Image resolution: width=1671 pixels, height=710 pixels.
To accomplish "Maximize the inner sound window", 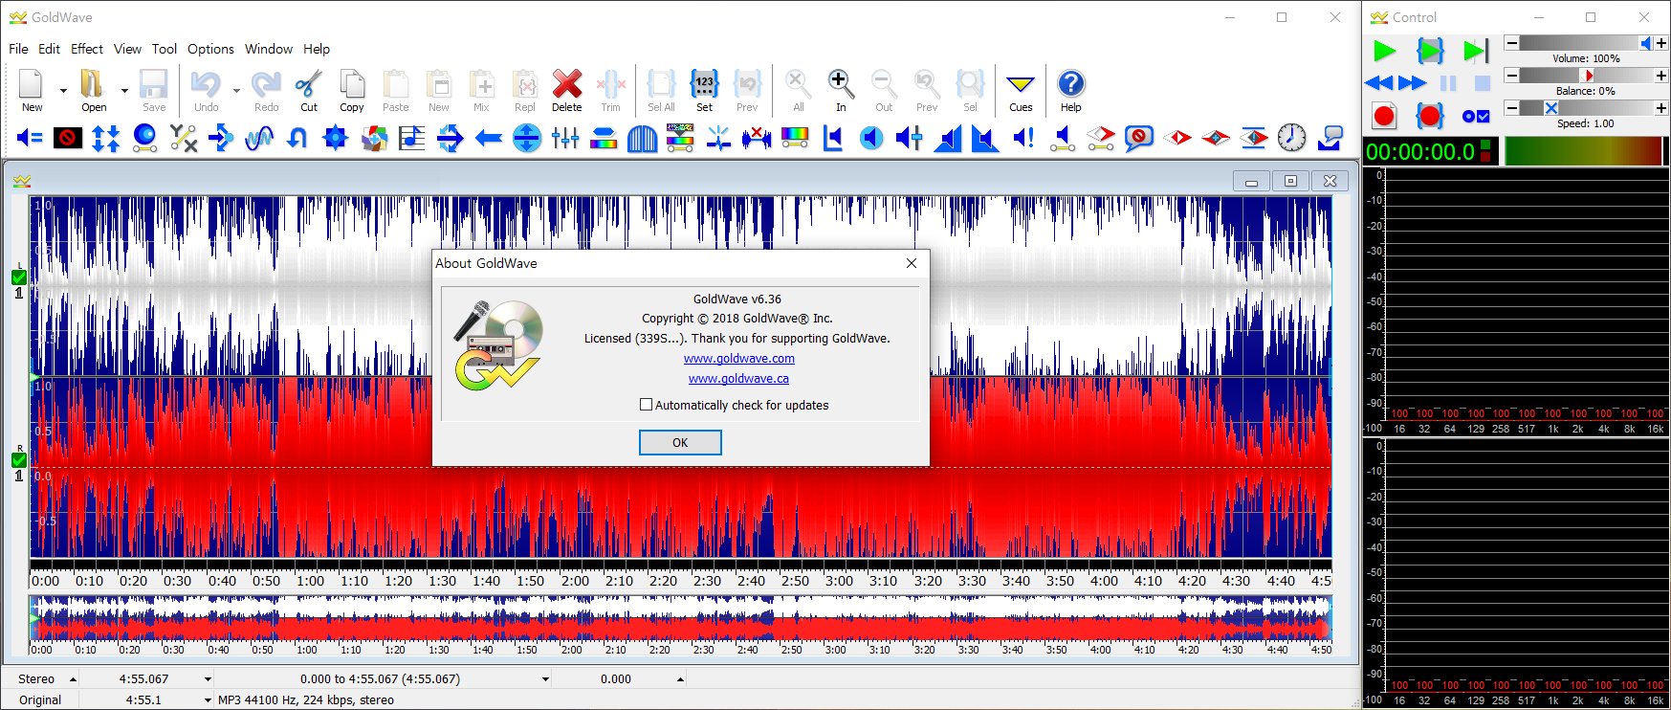I will 1290,181.
